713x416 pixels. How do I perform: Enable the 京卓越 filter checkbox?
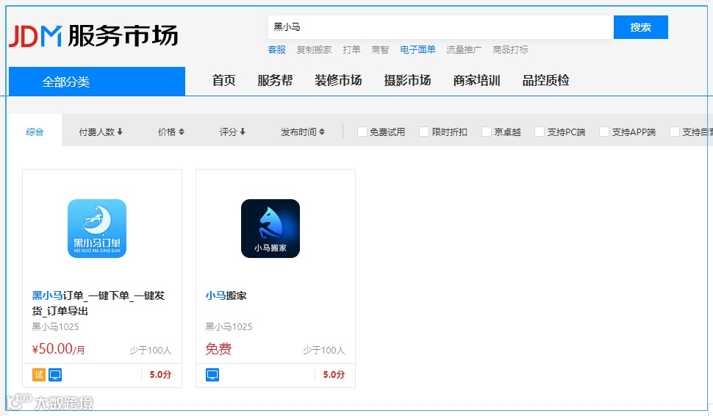[486, 132]
